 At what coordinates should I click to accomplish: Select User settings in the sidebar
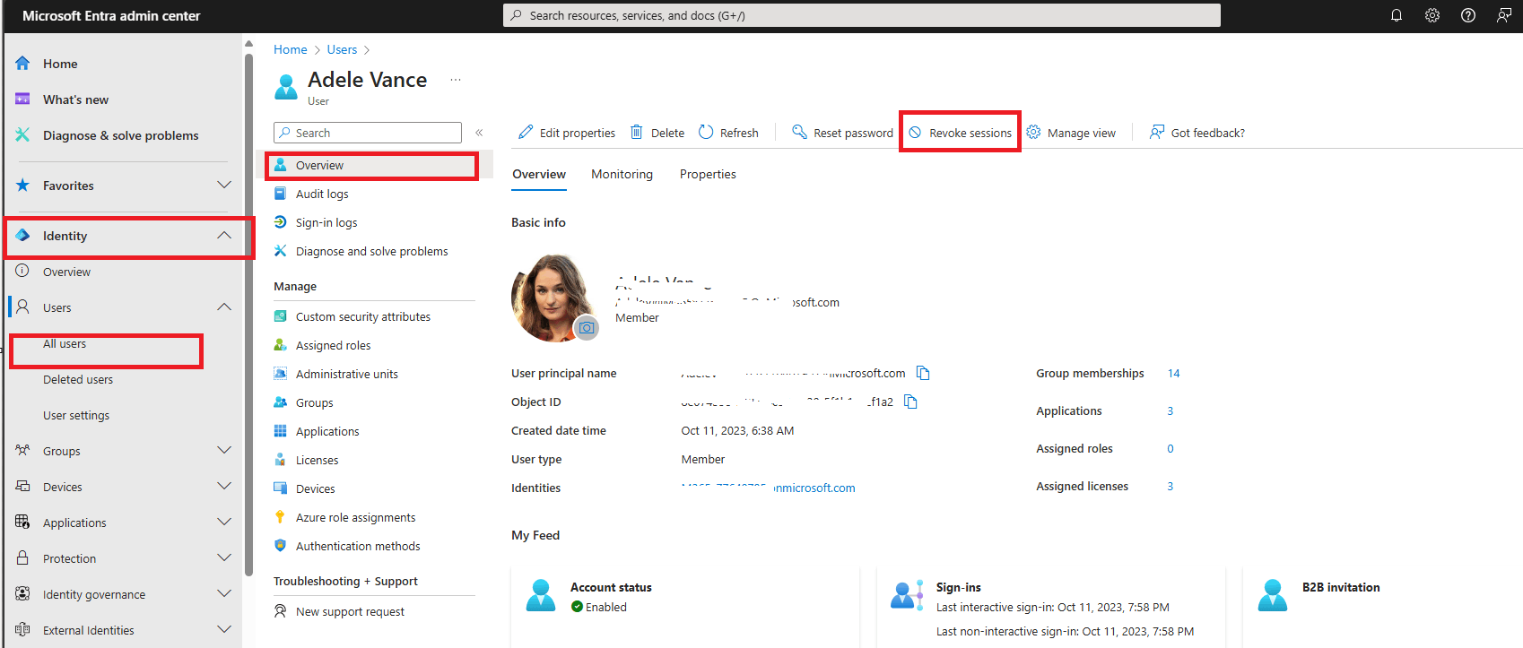76,415
